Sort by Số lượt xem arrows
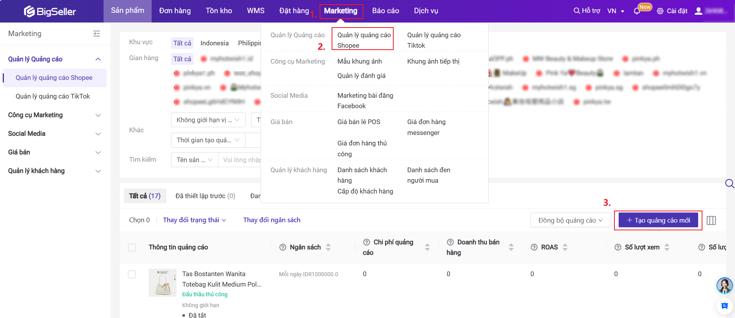Image resolution: width=735 pixels, height=318 pixels. pos(667,247)
